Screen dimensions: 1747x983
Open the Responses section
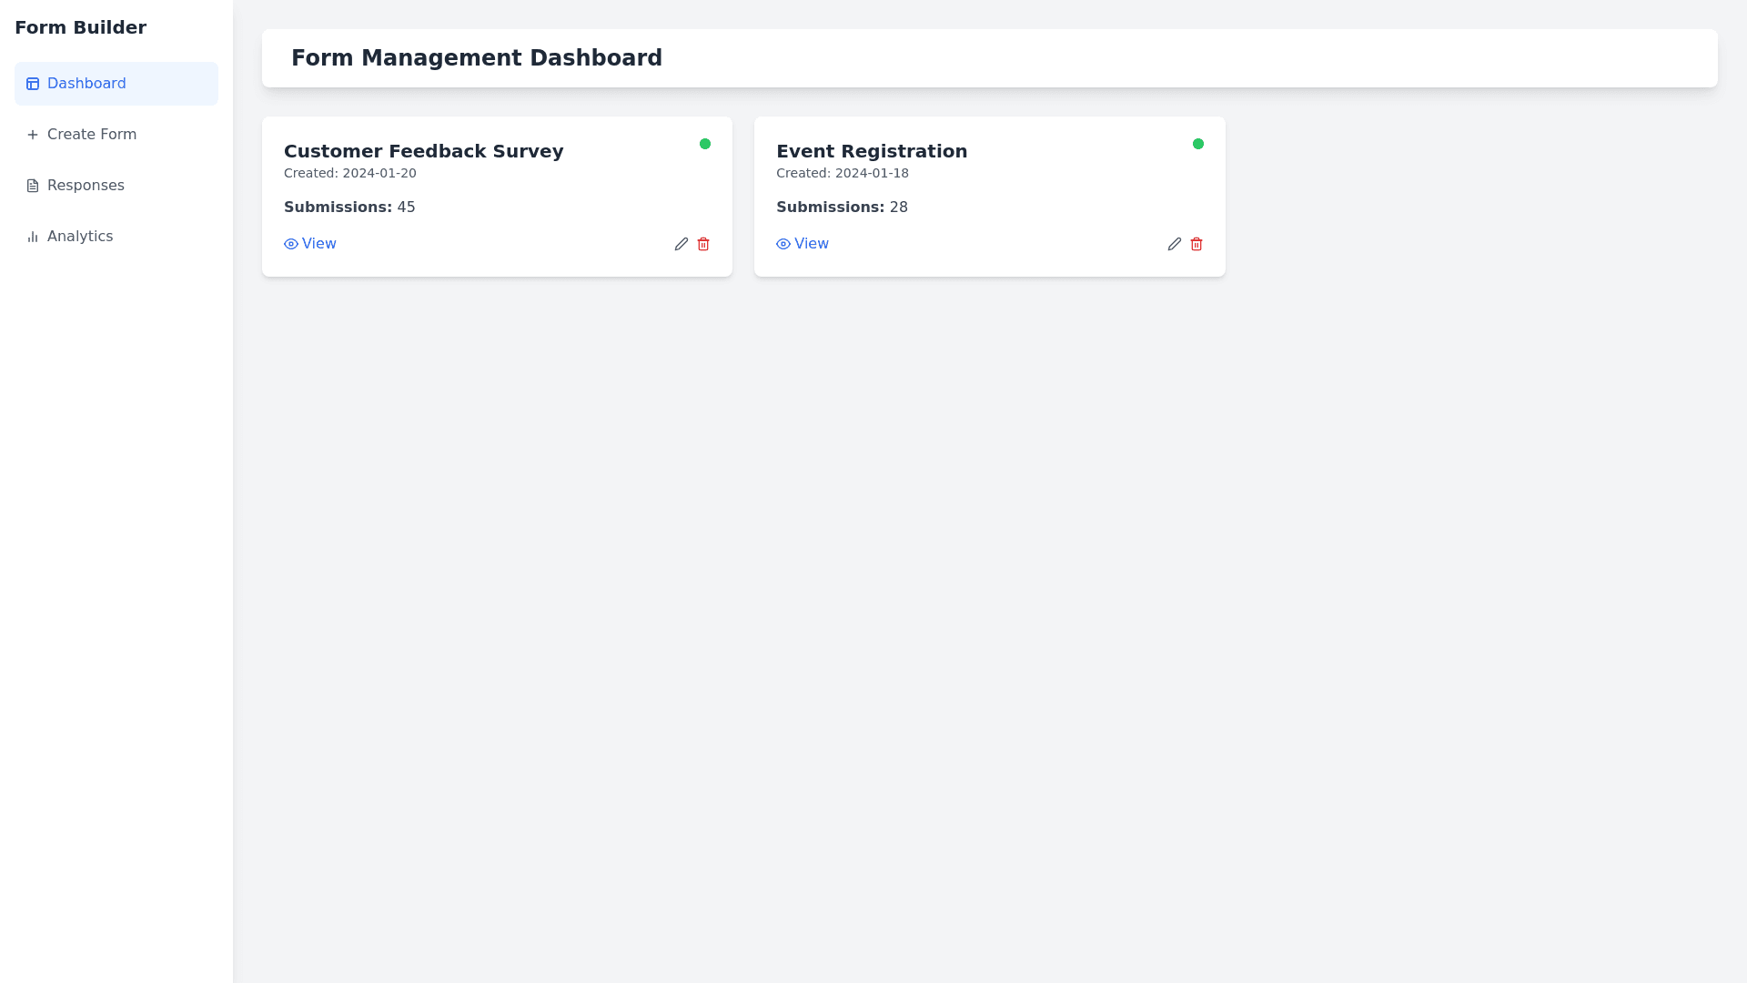[86, 186]
